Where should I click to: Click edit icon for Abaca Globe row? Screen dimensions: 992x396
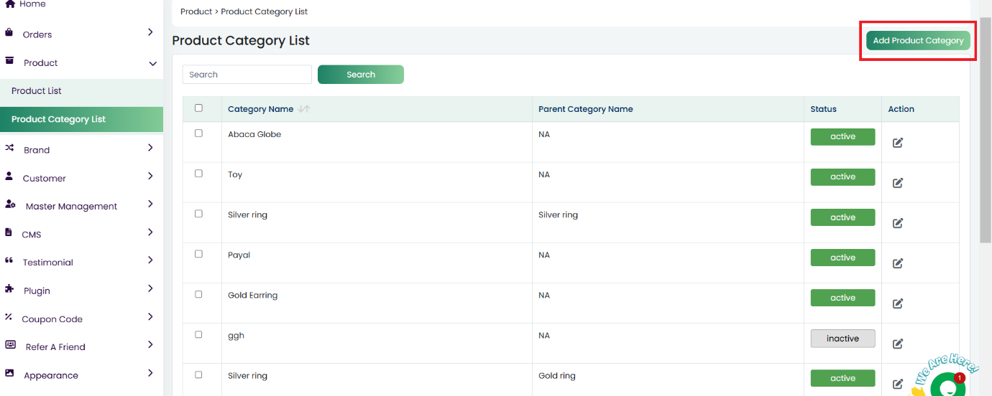tap(897, 143)
